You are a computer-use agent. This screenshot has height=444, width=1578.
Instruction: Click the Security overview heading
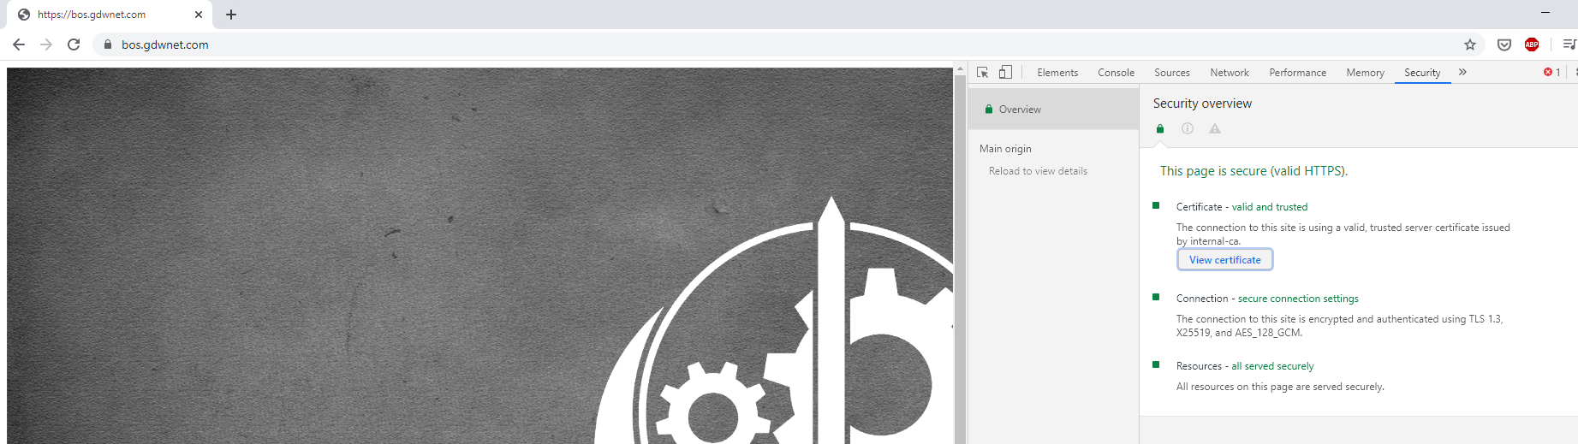[x=1202, y=104]
